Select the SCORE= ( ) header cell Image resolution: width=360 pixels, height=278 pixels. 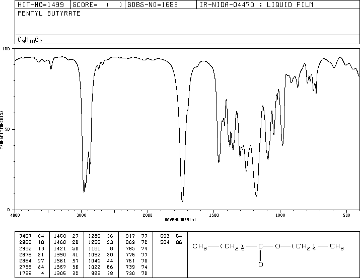(x=98, y=5)
